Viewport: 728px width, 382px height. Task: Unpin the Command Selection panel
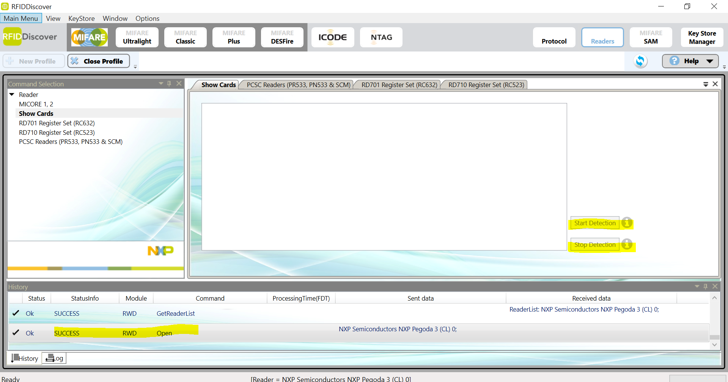click(169, 83)
